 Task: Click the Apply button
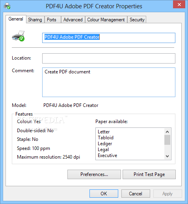[168, 194]
